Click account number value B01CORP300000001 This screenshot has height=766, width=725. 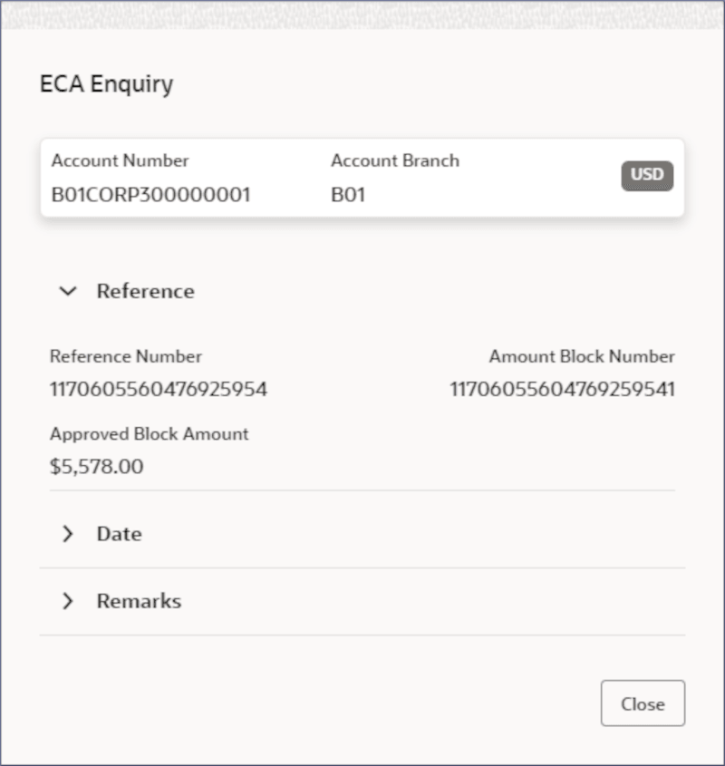[150, 194]
